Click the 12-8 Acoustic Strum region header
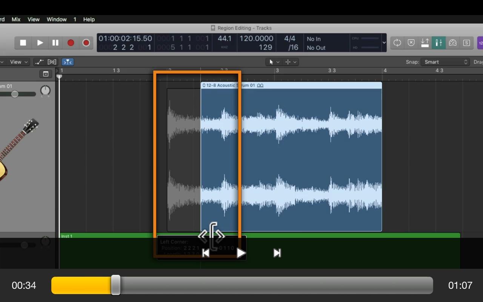 (291, 85)
